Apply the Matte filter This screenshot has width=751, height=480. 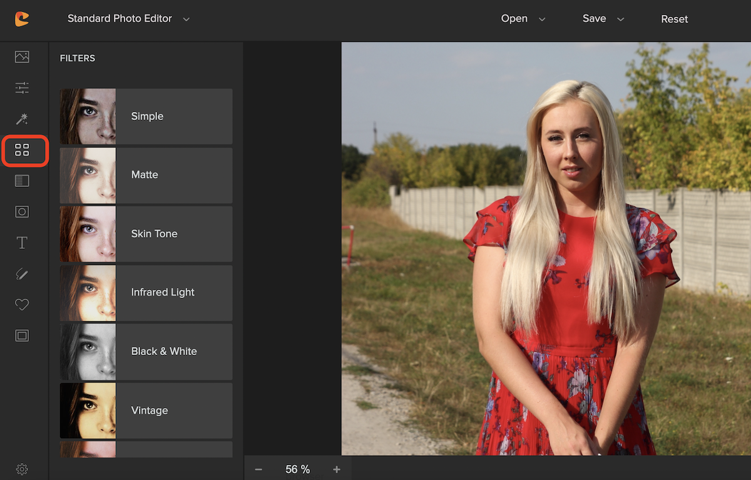(146, 175)
